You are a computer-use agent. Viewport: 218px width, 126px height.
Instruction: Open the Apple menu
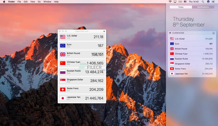point(4,2)
